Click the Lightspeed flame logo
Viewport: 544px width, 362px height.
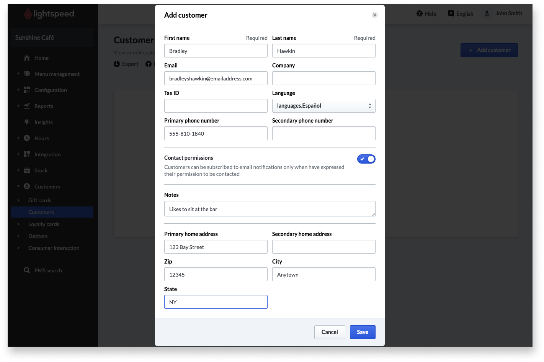click(x=28, y=14)
